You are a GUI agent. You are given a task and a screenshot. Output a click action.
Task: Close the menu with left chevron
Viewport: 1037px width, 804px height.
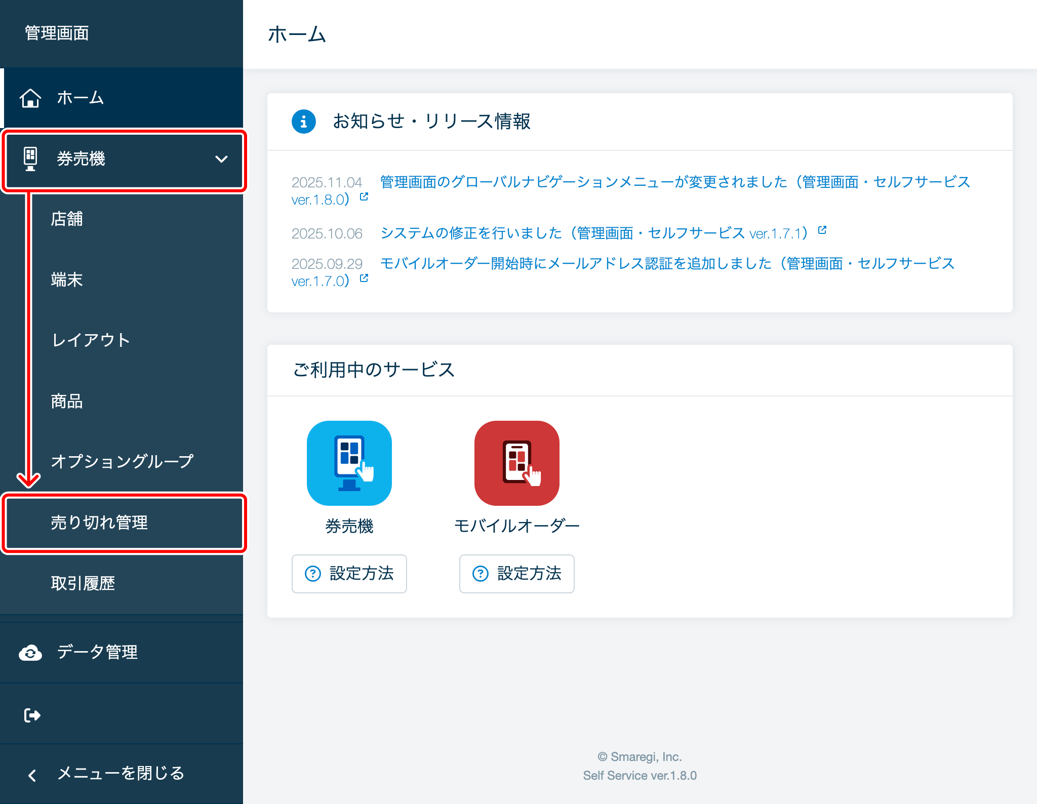[x=32, y=775]
